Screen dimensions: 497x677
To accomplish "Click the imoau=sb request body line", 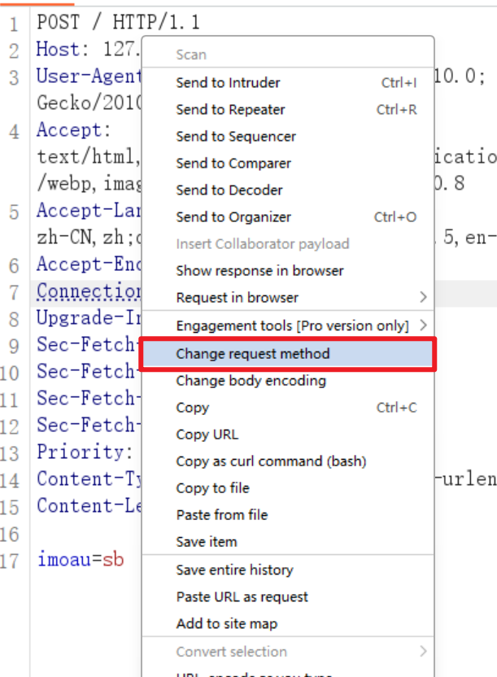I will tap(81, 560).
